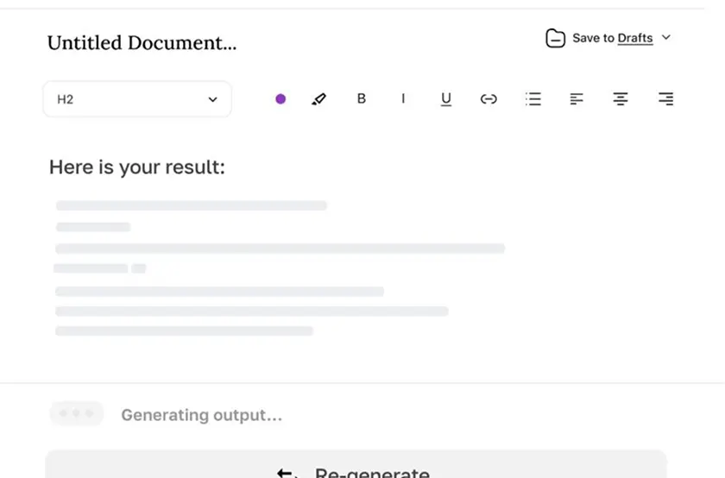Click the Untitled Document title field

click(142, 42)
